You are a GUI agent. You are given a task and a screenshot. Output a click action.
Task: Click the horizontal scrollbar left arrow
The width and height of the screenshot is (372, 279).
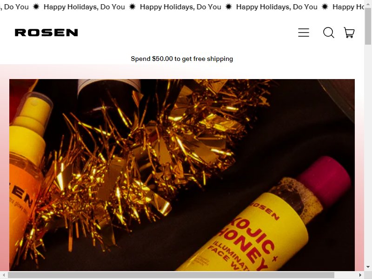4,275
